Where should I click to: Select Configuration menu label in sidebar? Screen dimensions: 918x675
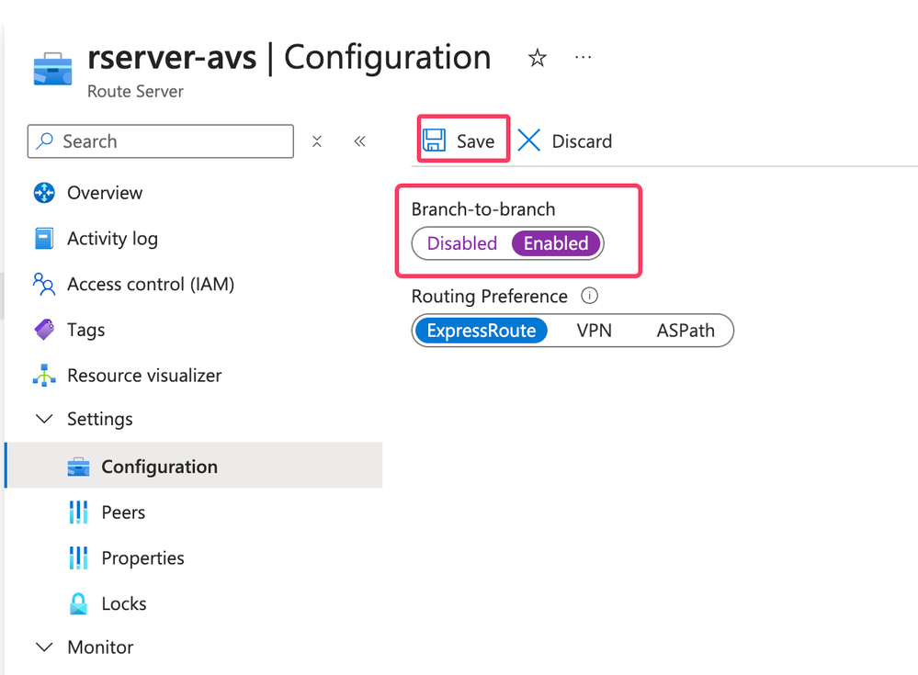point(159,467)
